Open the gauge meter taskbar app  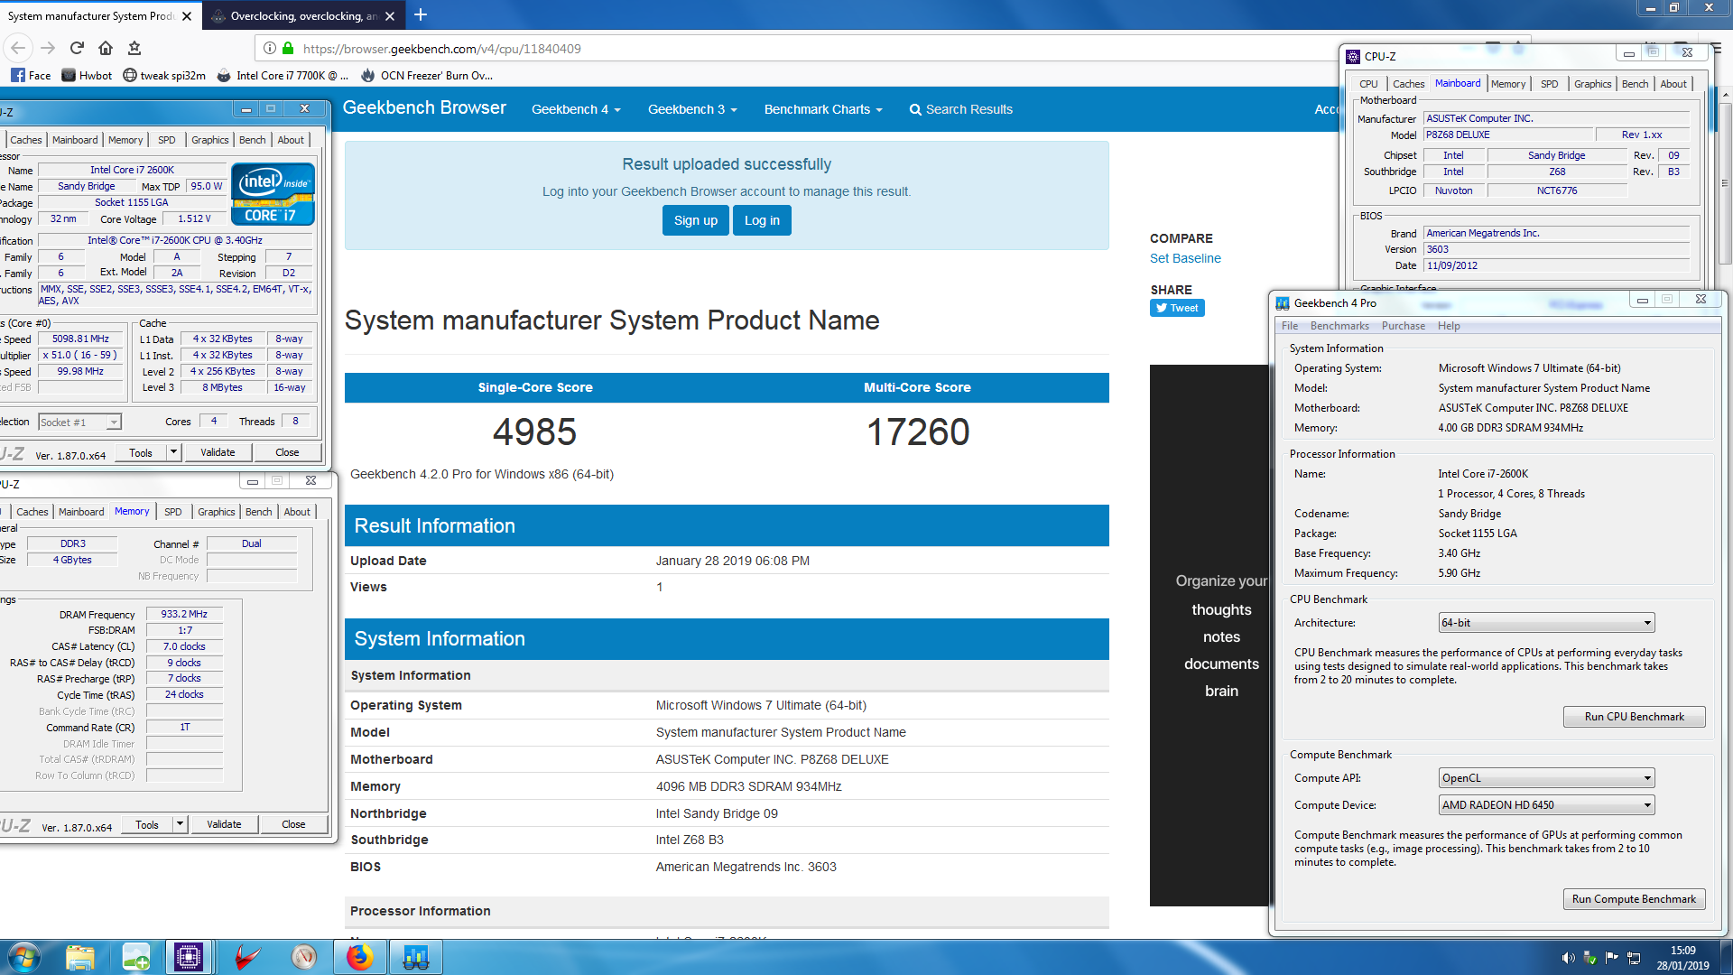coord(304,957)
